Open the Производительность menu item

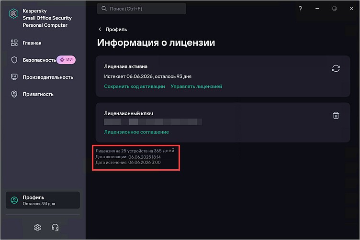(x=48, y=77)
